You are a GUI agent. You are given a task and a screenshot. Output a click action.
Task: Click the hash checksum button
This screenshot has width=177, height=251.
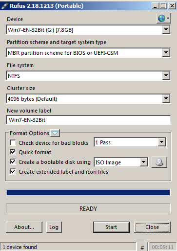pyautogui.click(x=142, y=247)
